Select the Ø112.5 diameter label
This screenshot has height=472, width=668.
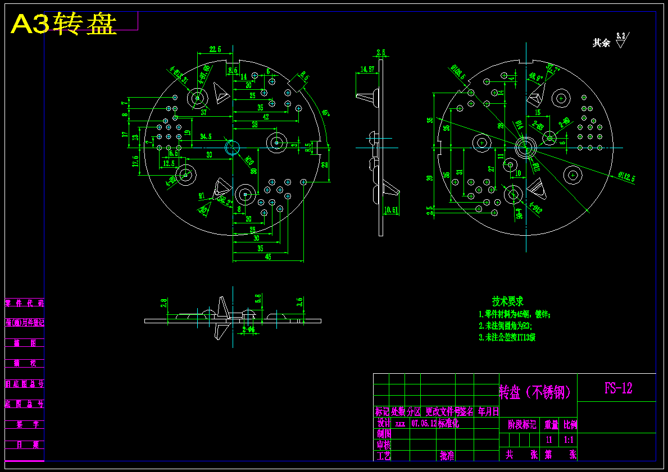(626, 177)
